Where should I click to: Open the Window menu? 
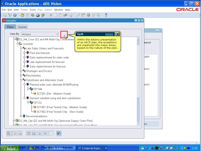click(x=59, y=10)
